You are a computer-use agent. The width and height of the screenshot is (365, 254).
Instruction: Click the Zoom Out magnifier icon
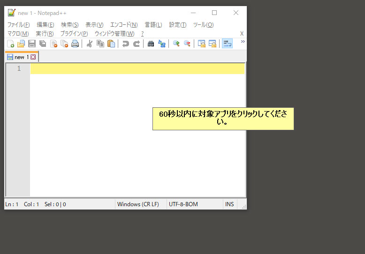click(187, 44)
